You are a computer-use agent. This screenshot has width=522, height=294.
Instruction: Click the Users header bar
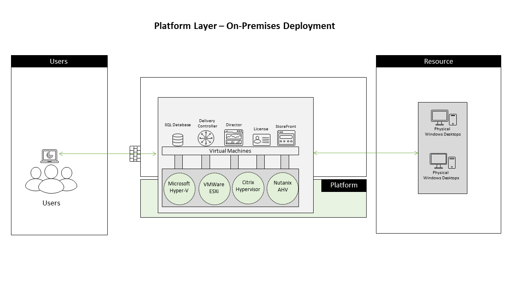59,61
